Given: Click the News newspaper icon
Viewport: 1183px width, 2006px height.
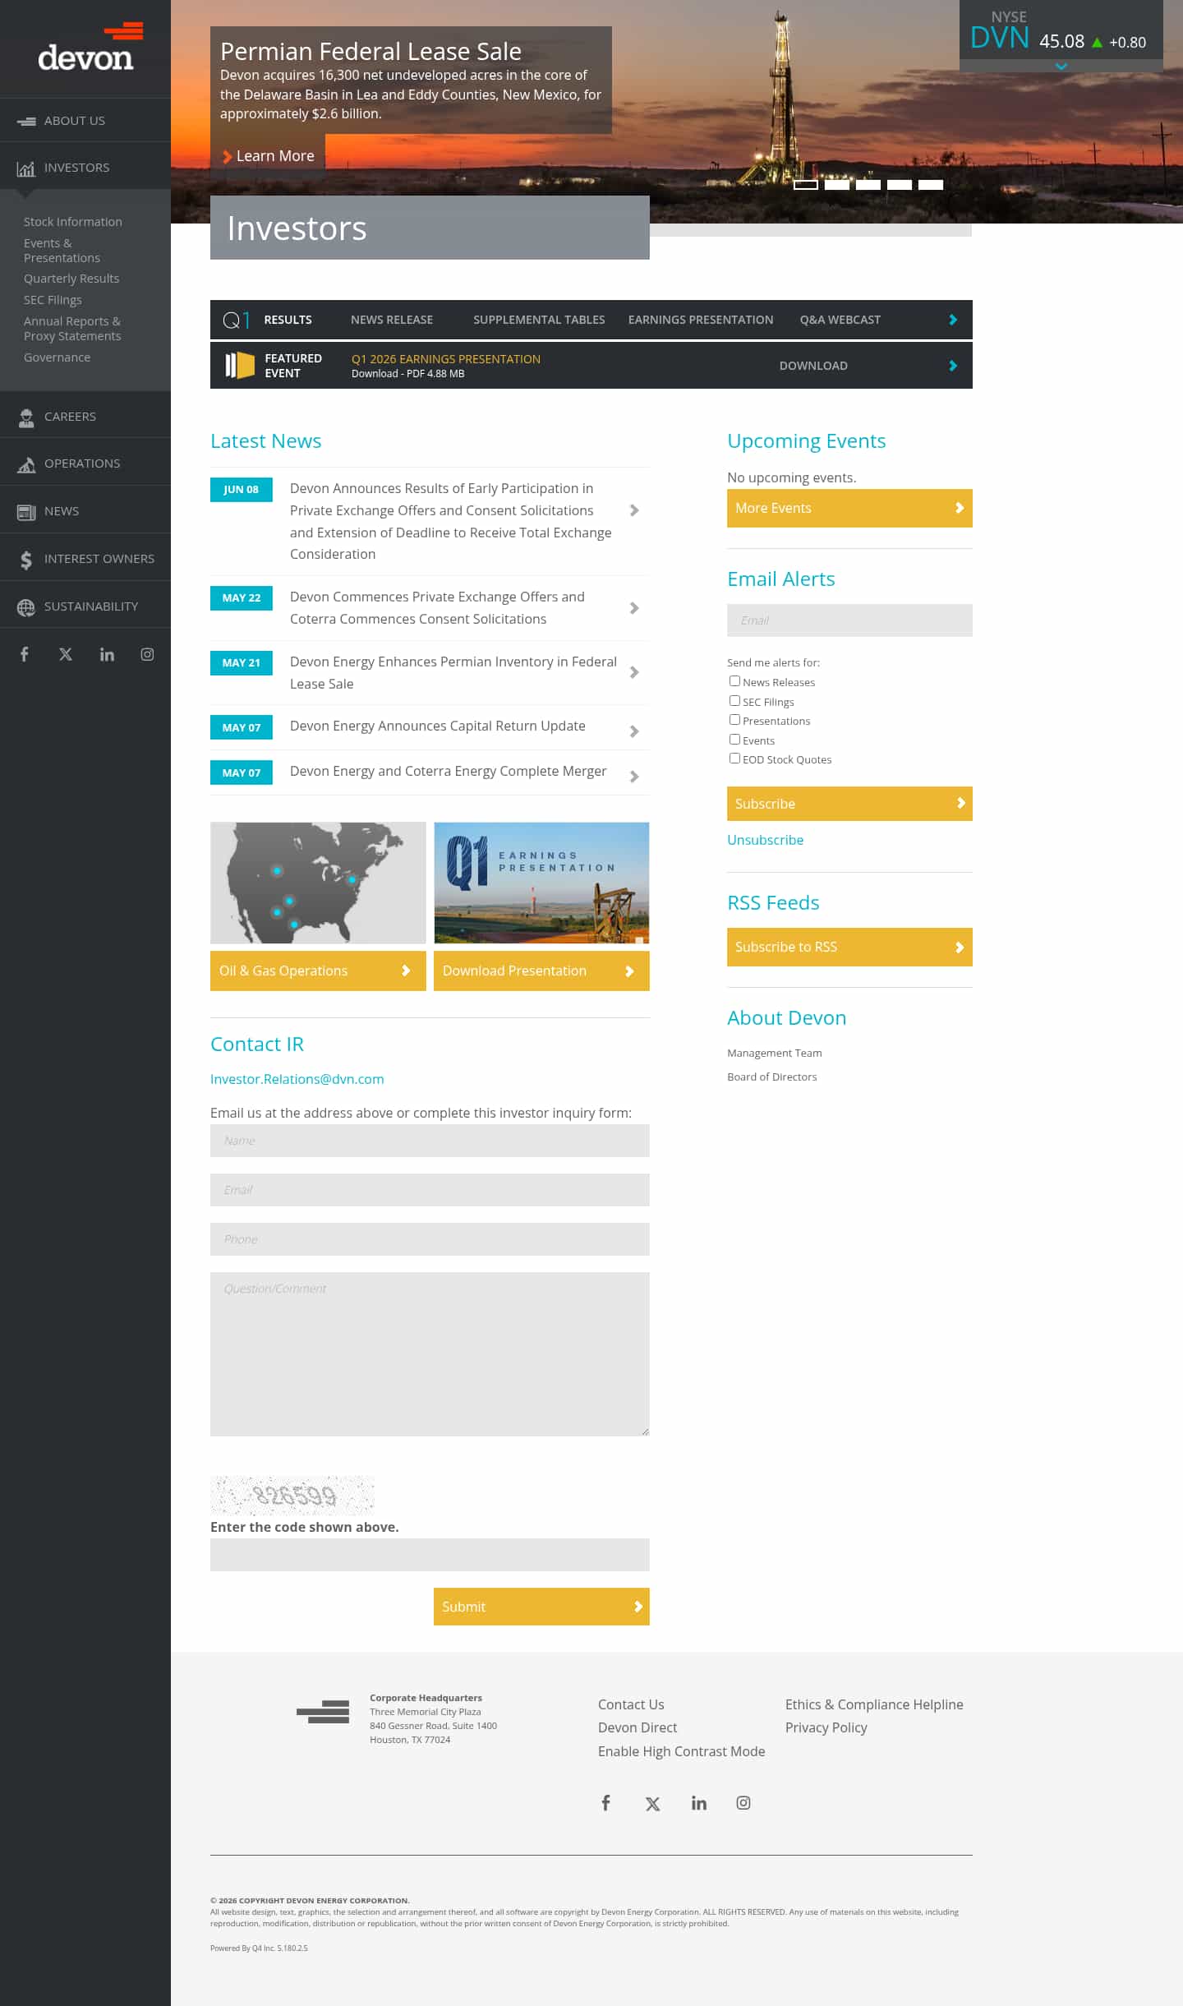Looking at the screenshot, I should pos(26,512).
